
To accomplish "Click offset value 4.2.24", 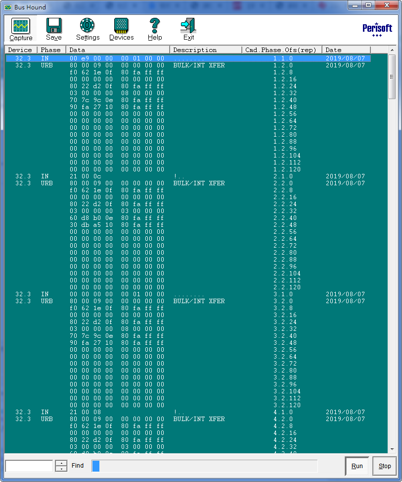I will (x=285, y=440).
